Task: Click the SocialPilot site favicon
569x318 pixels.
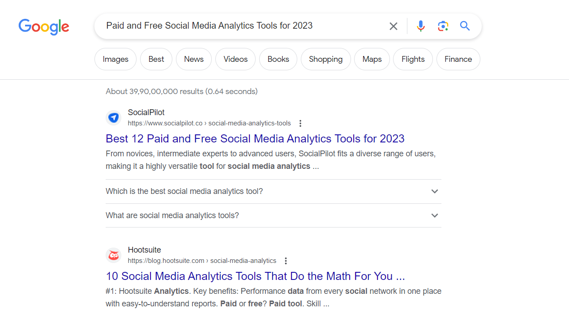Action: pyautogui.click(x=114, y=118)
